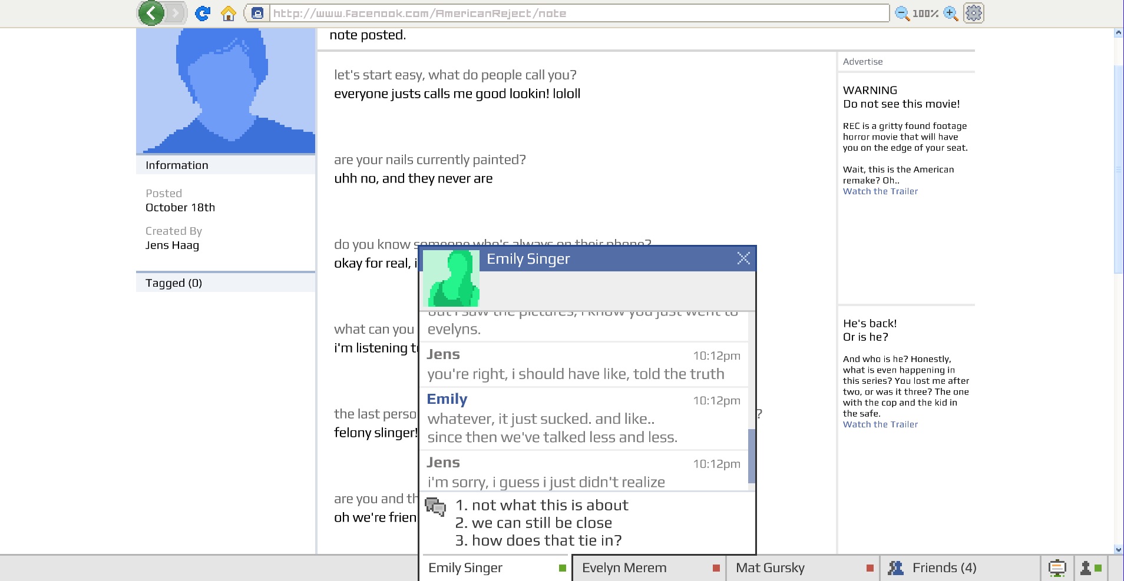
Task: Close the Emily Singer chat window
Action: 743,258
